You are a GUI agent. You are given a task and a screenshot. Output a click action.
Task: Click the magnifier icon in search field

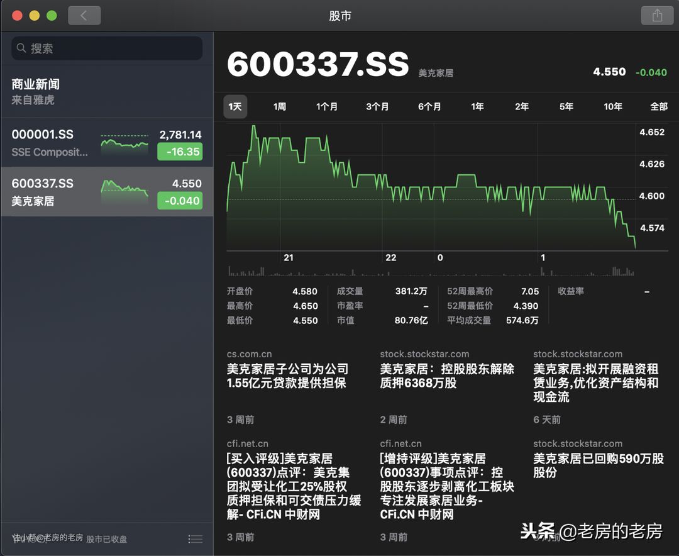22,48
